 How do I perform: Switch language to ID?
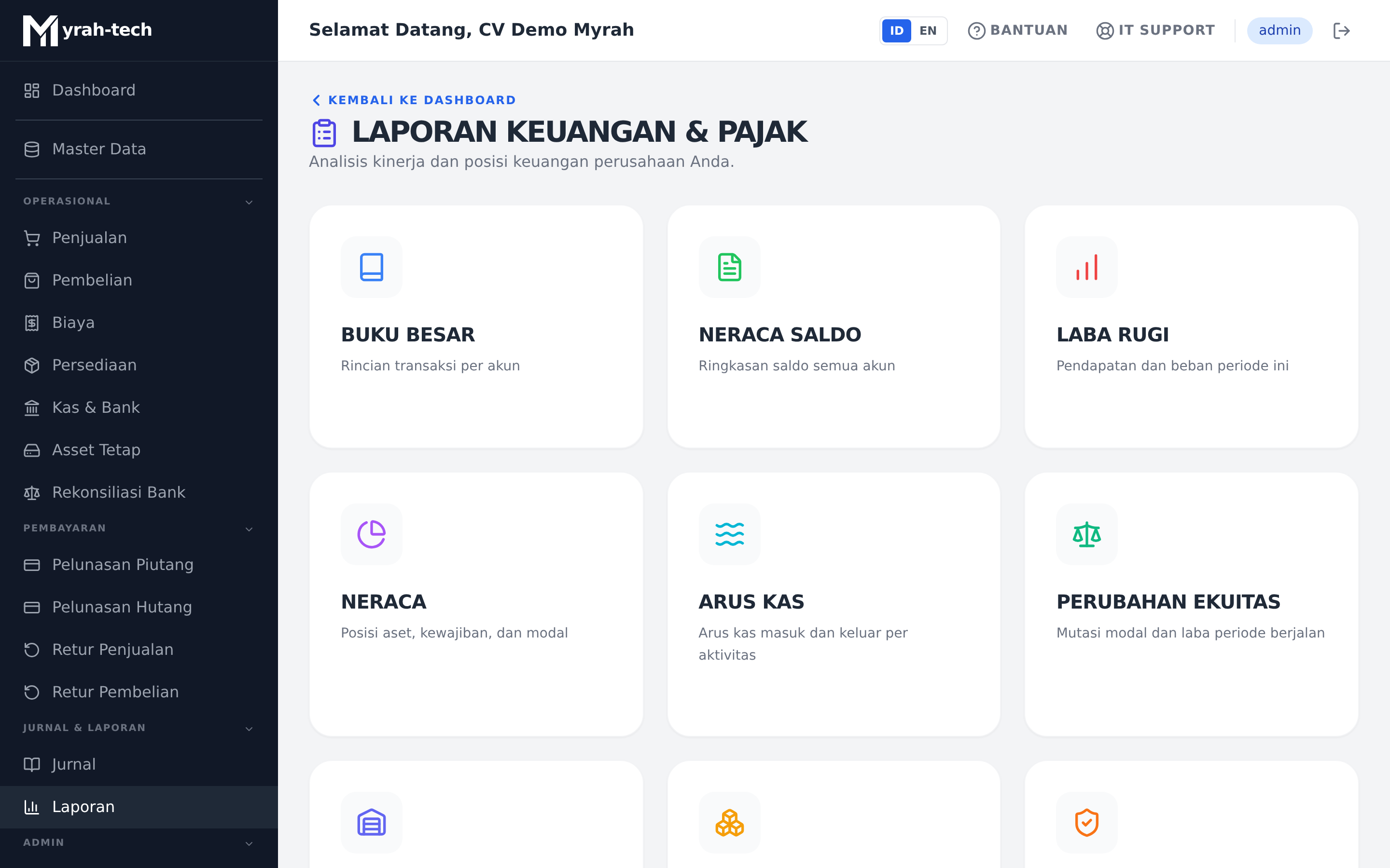(x=897, y=30)
